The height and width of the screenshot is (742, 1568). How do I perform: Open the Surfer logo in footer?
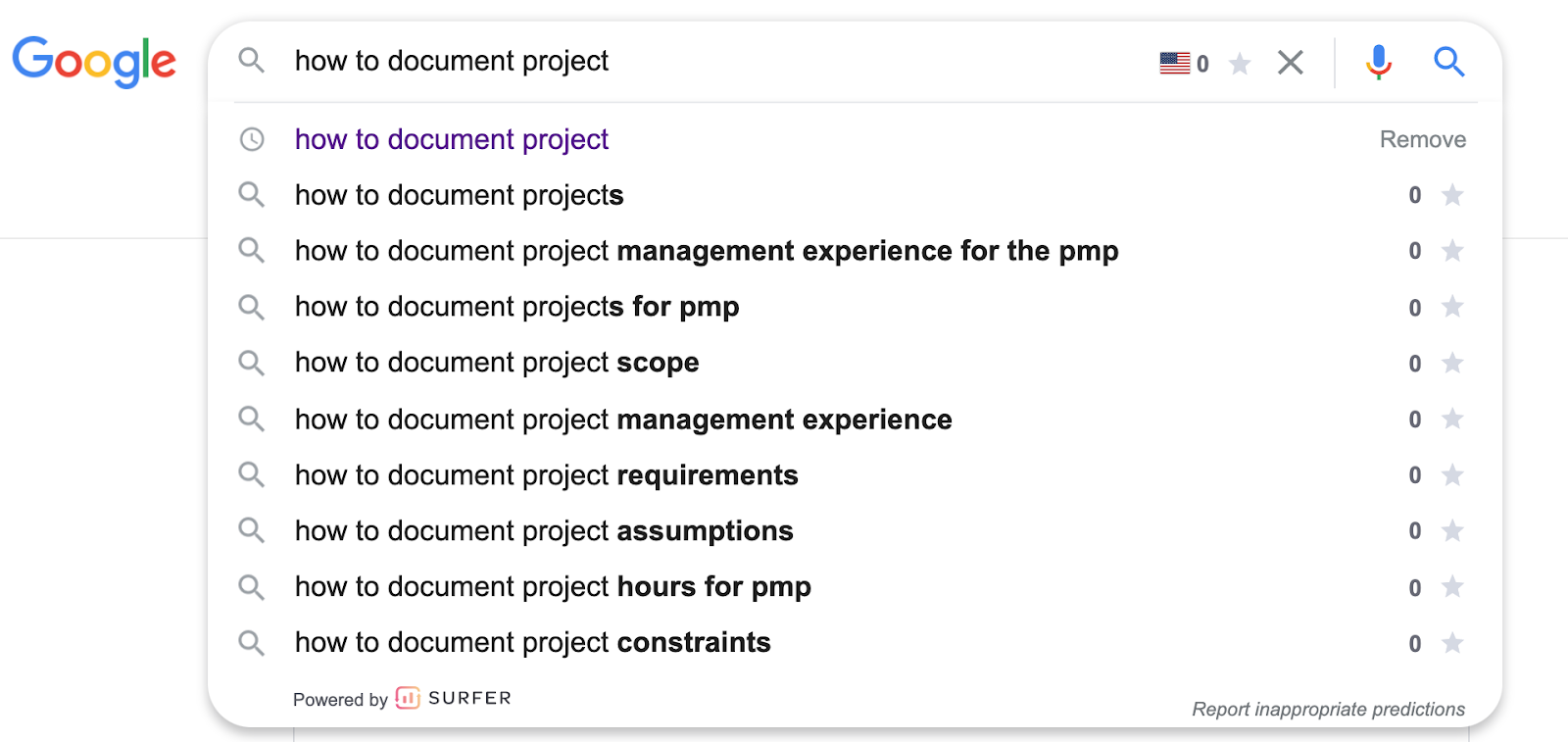point(453,698)
